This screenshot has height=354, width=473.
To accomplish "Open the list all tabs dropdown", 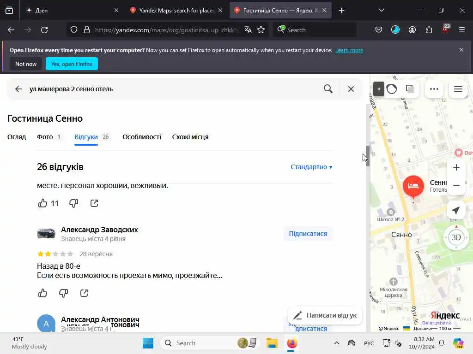I will coord(381,11).
